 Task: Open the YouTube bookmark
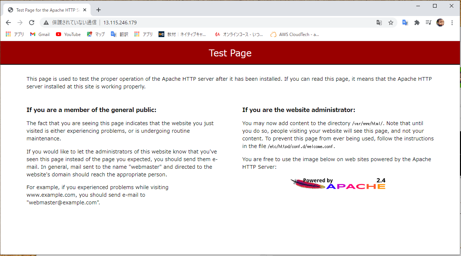click(68, 35)
